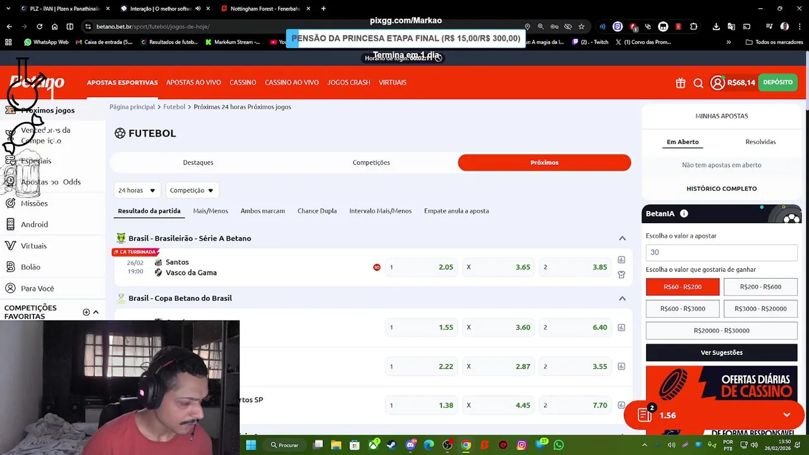Open the Resolvidas bets tab
This screenshot has width=809, height=455.
click(x=760, y=142)
